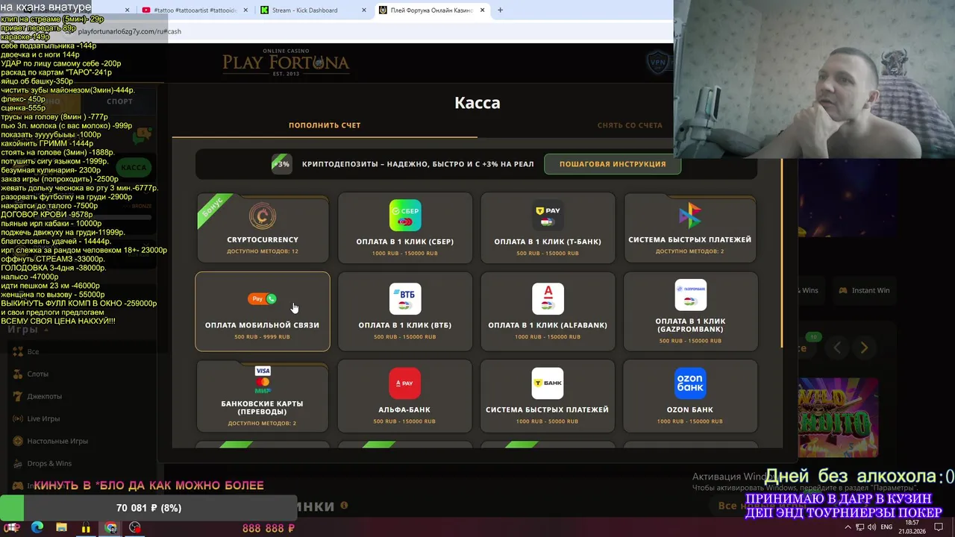Select the fast payment system with multicolor logo
Image resolution: width=955 pixels, height=537 pixels.
point(690,228)
